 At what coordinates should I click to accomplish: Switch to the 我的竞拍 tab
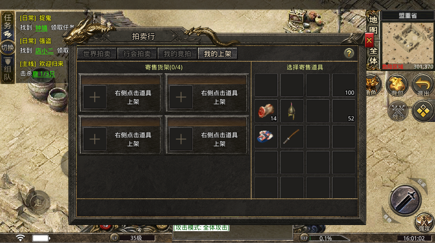[x=177, y=53]
